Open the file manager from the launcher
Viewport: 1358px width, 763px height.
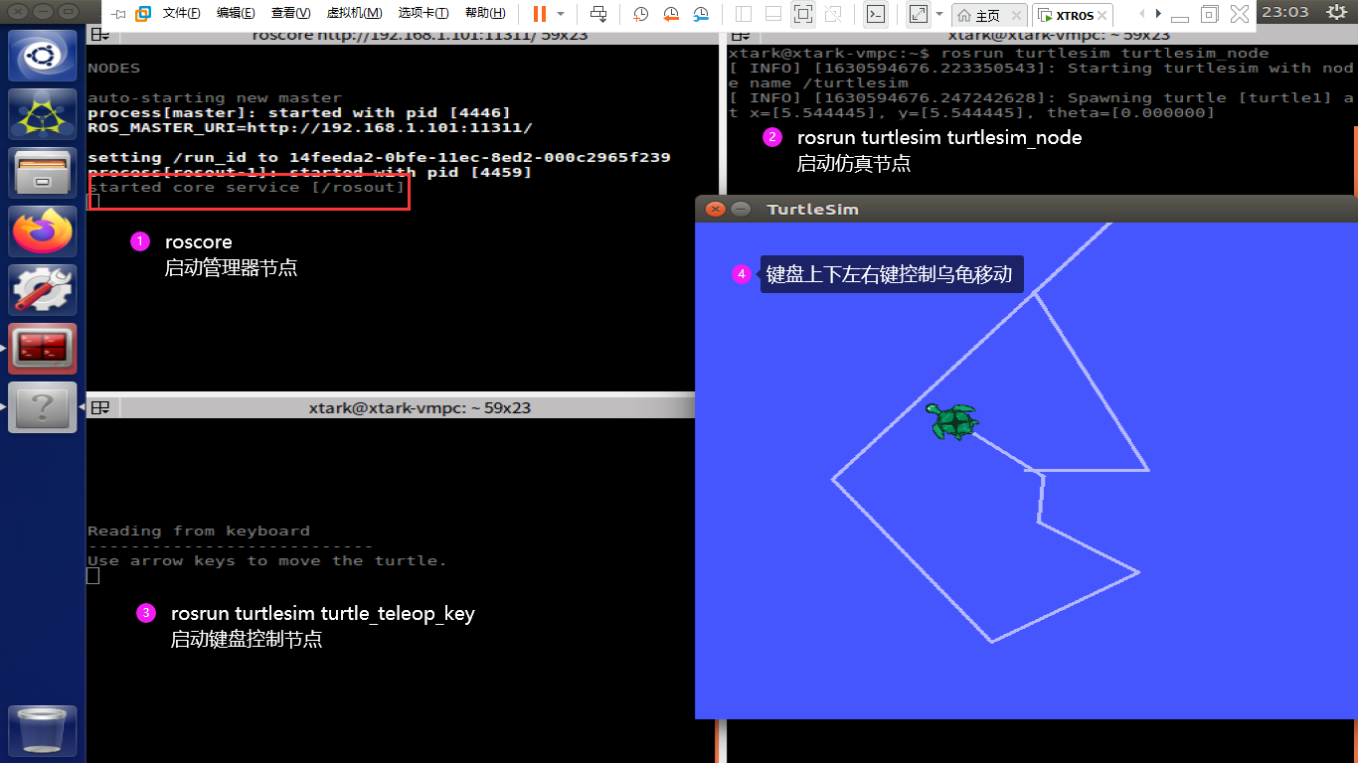pos(42,172)
